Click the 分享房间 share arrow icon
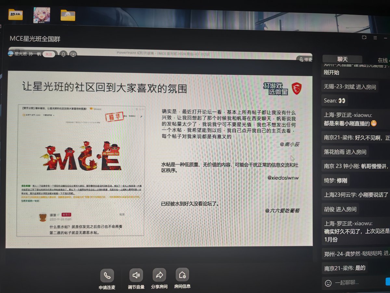The image size is (390, 293). [159, 275]
